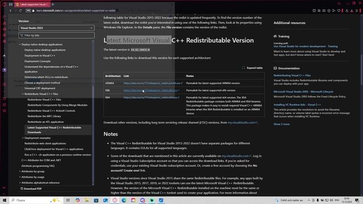Click the heart bookmark icon in the toolbar

tap(339, 11)
